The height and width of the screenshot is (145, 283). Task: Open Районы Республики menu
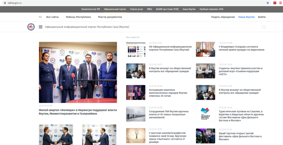78,17
